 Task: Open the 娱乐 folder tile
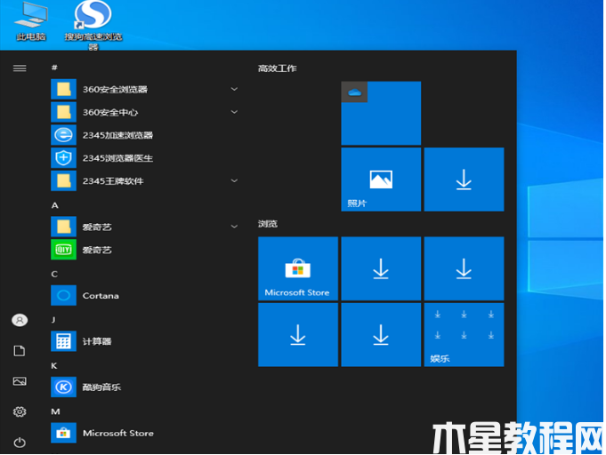(464, 335)
